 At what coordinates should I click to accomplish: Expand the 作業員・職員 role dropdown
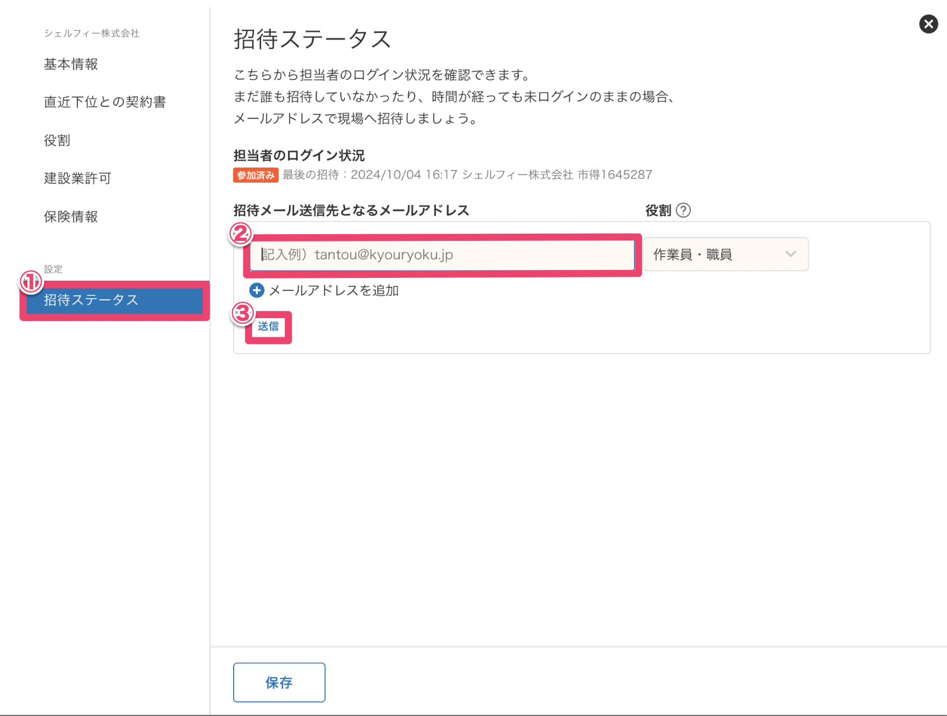(x=725, y=254)
